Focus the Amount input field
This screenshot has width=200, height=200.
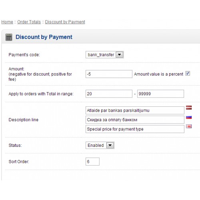point(109,74)
